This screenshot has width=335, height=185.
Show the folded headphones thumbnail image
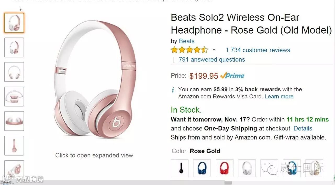click(14, 96)
